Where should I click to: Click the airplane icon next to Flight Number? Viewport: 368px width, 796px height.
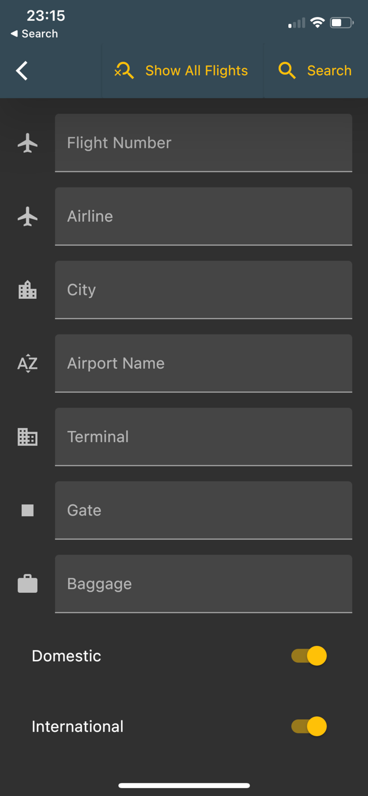[27, 143]
